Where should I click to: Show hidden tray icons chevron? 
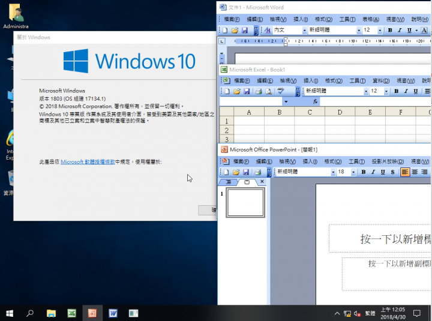(337, 313)
